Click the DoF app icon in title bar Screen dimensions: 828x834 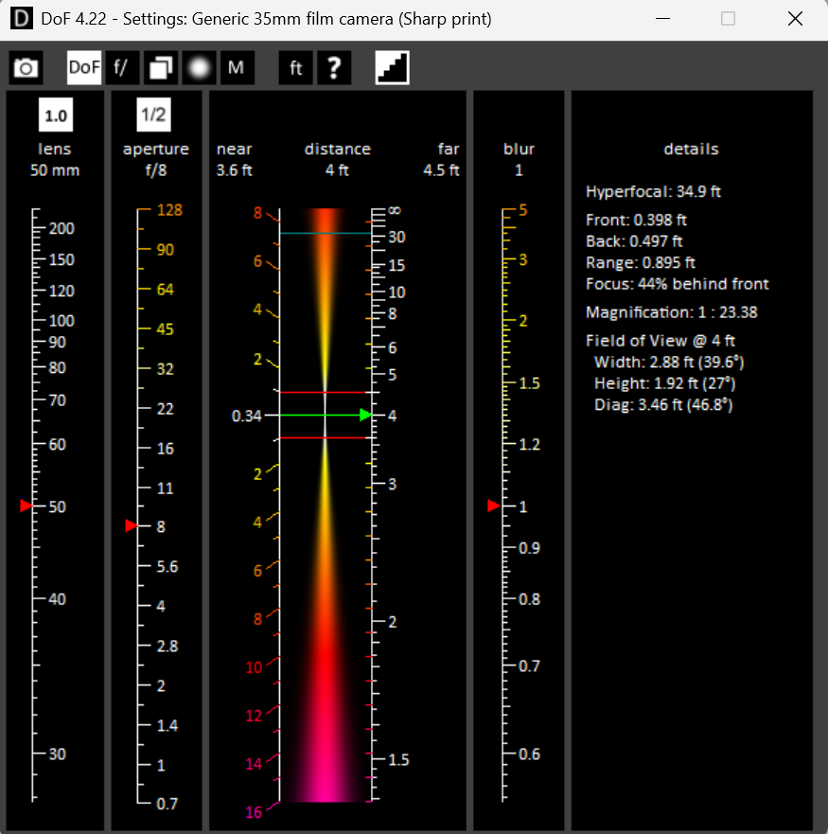tap(20, 18)
